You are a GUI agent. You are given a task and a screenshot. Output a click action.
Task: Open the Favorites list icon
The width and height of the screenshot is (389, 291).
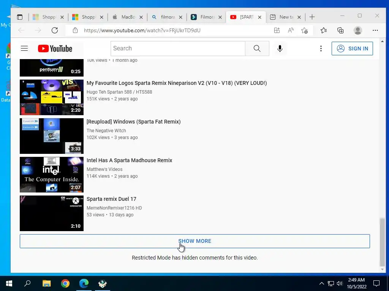coord(324,30)
